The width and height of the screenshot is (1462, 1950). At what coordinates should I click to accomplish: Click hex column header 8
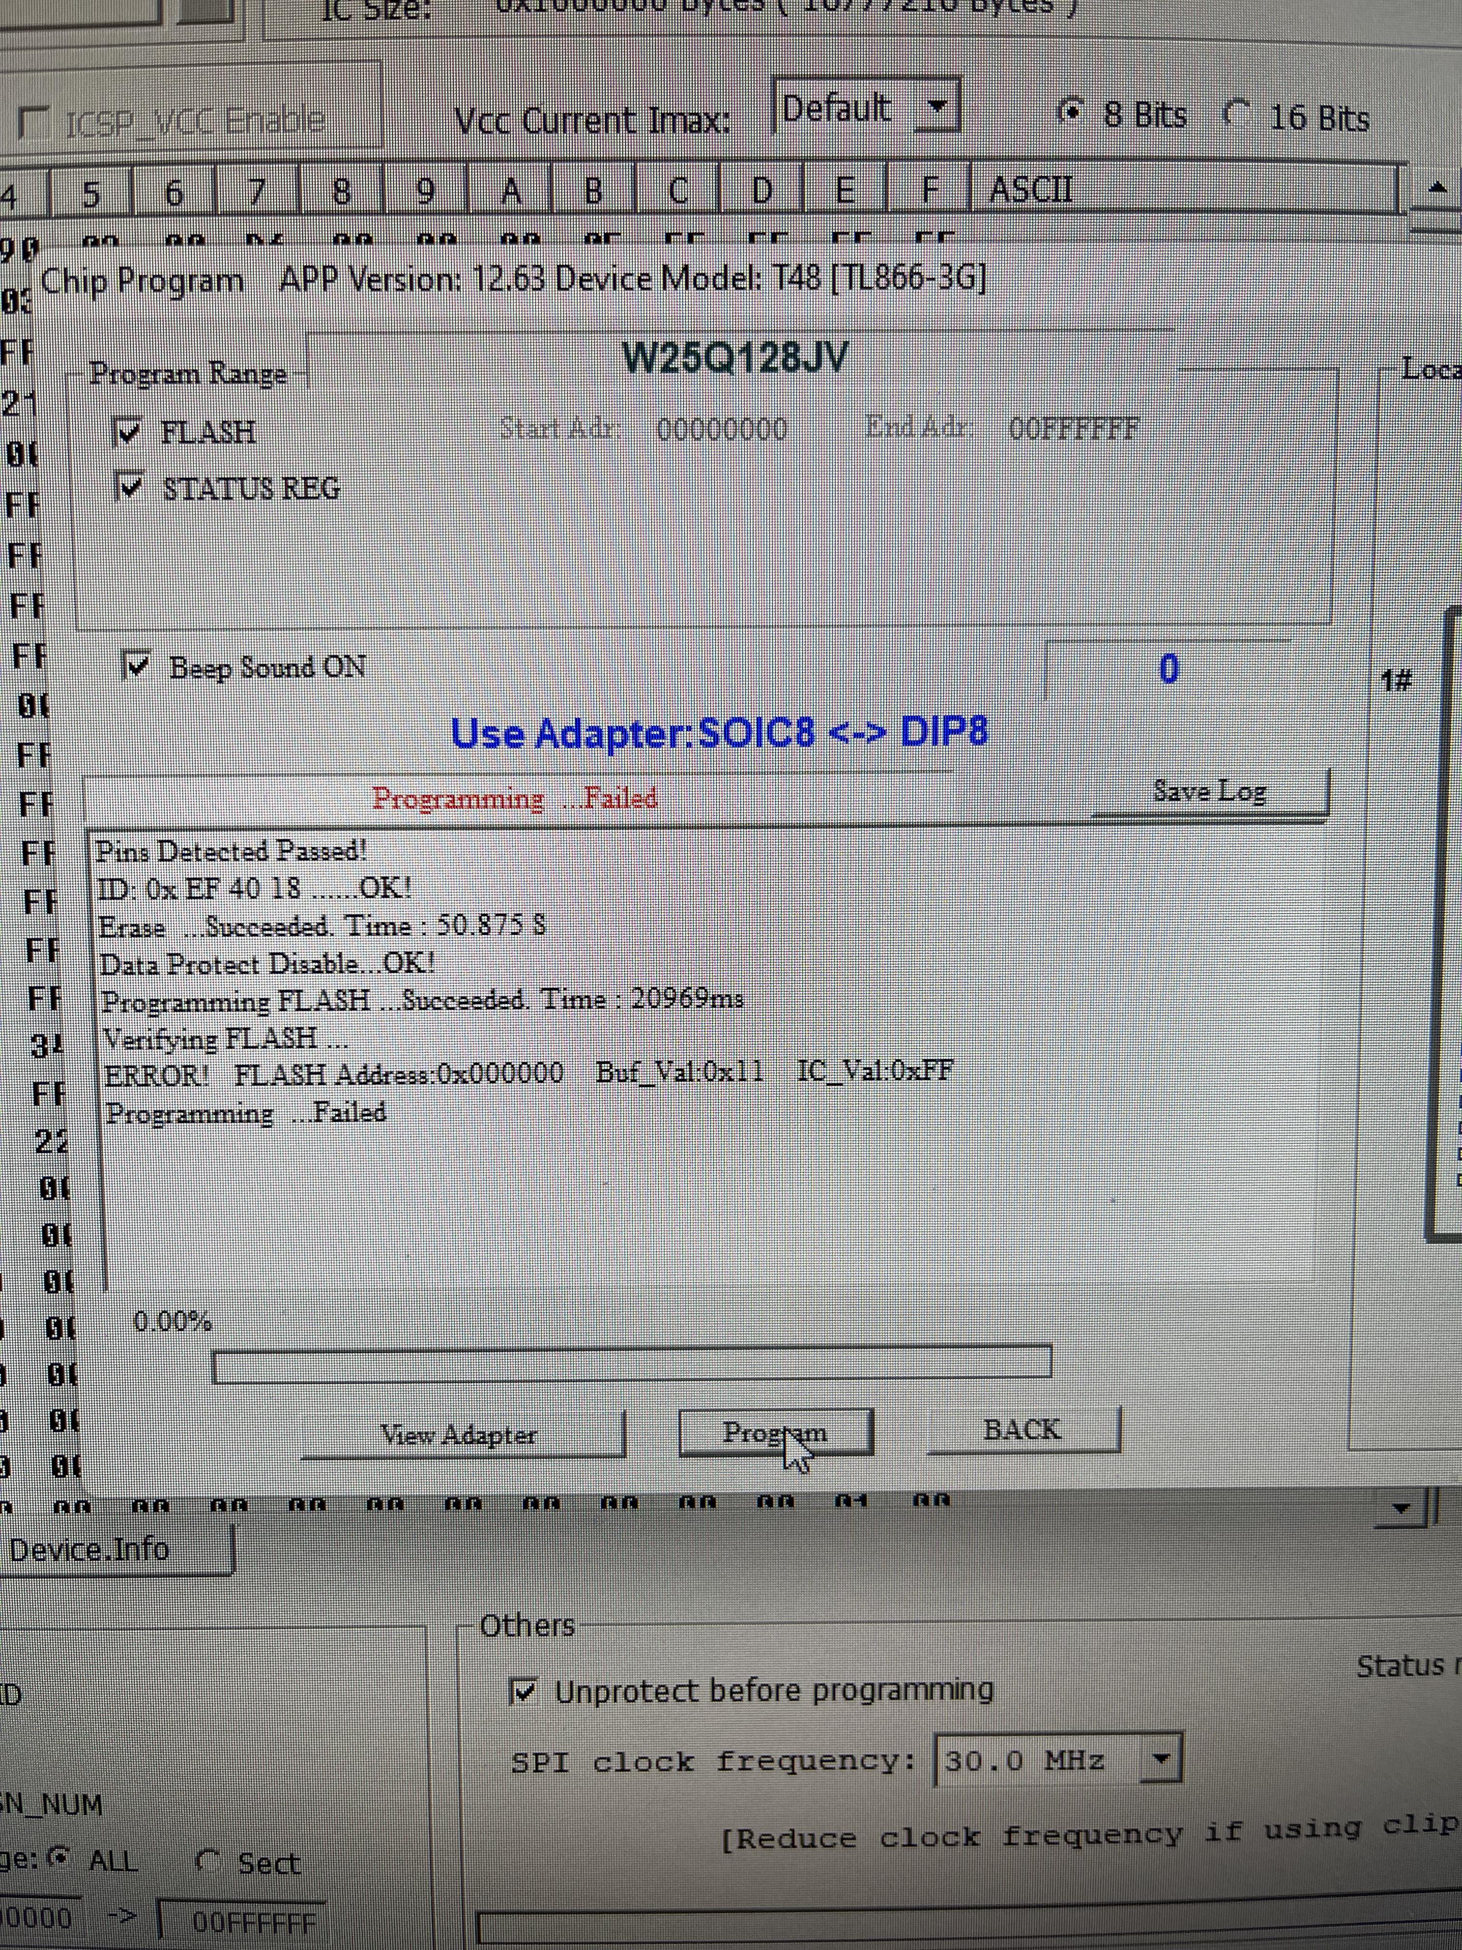coord(342,192)
